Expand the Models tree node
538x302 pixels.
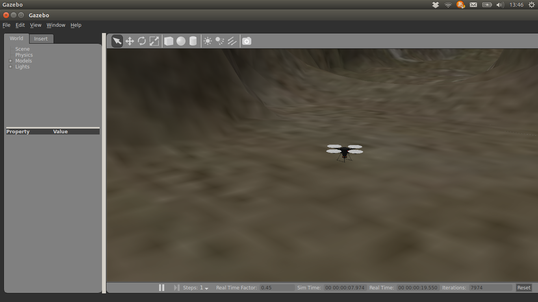point(11,61)
